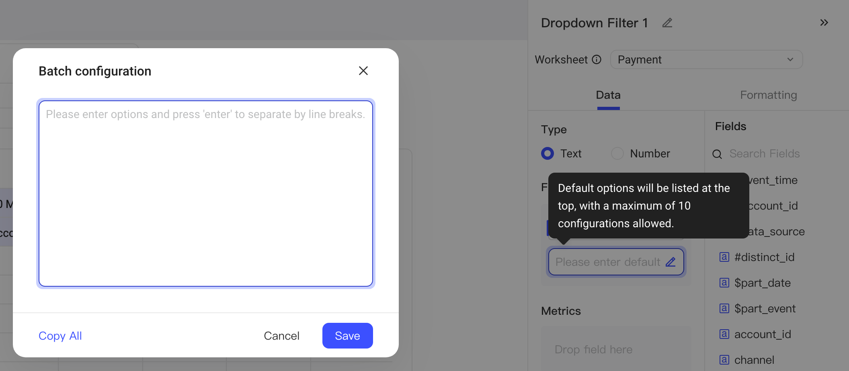
Task: Save the batch configuration
Action: tap(348, 336)
